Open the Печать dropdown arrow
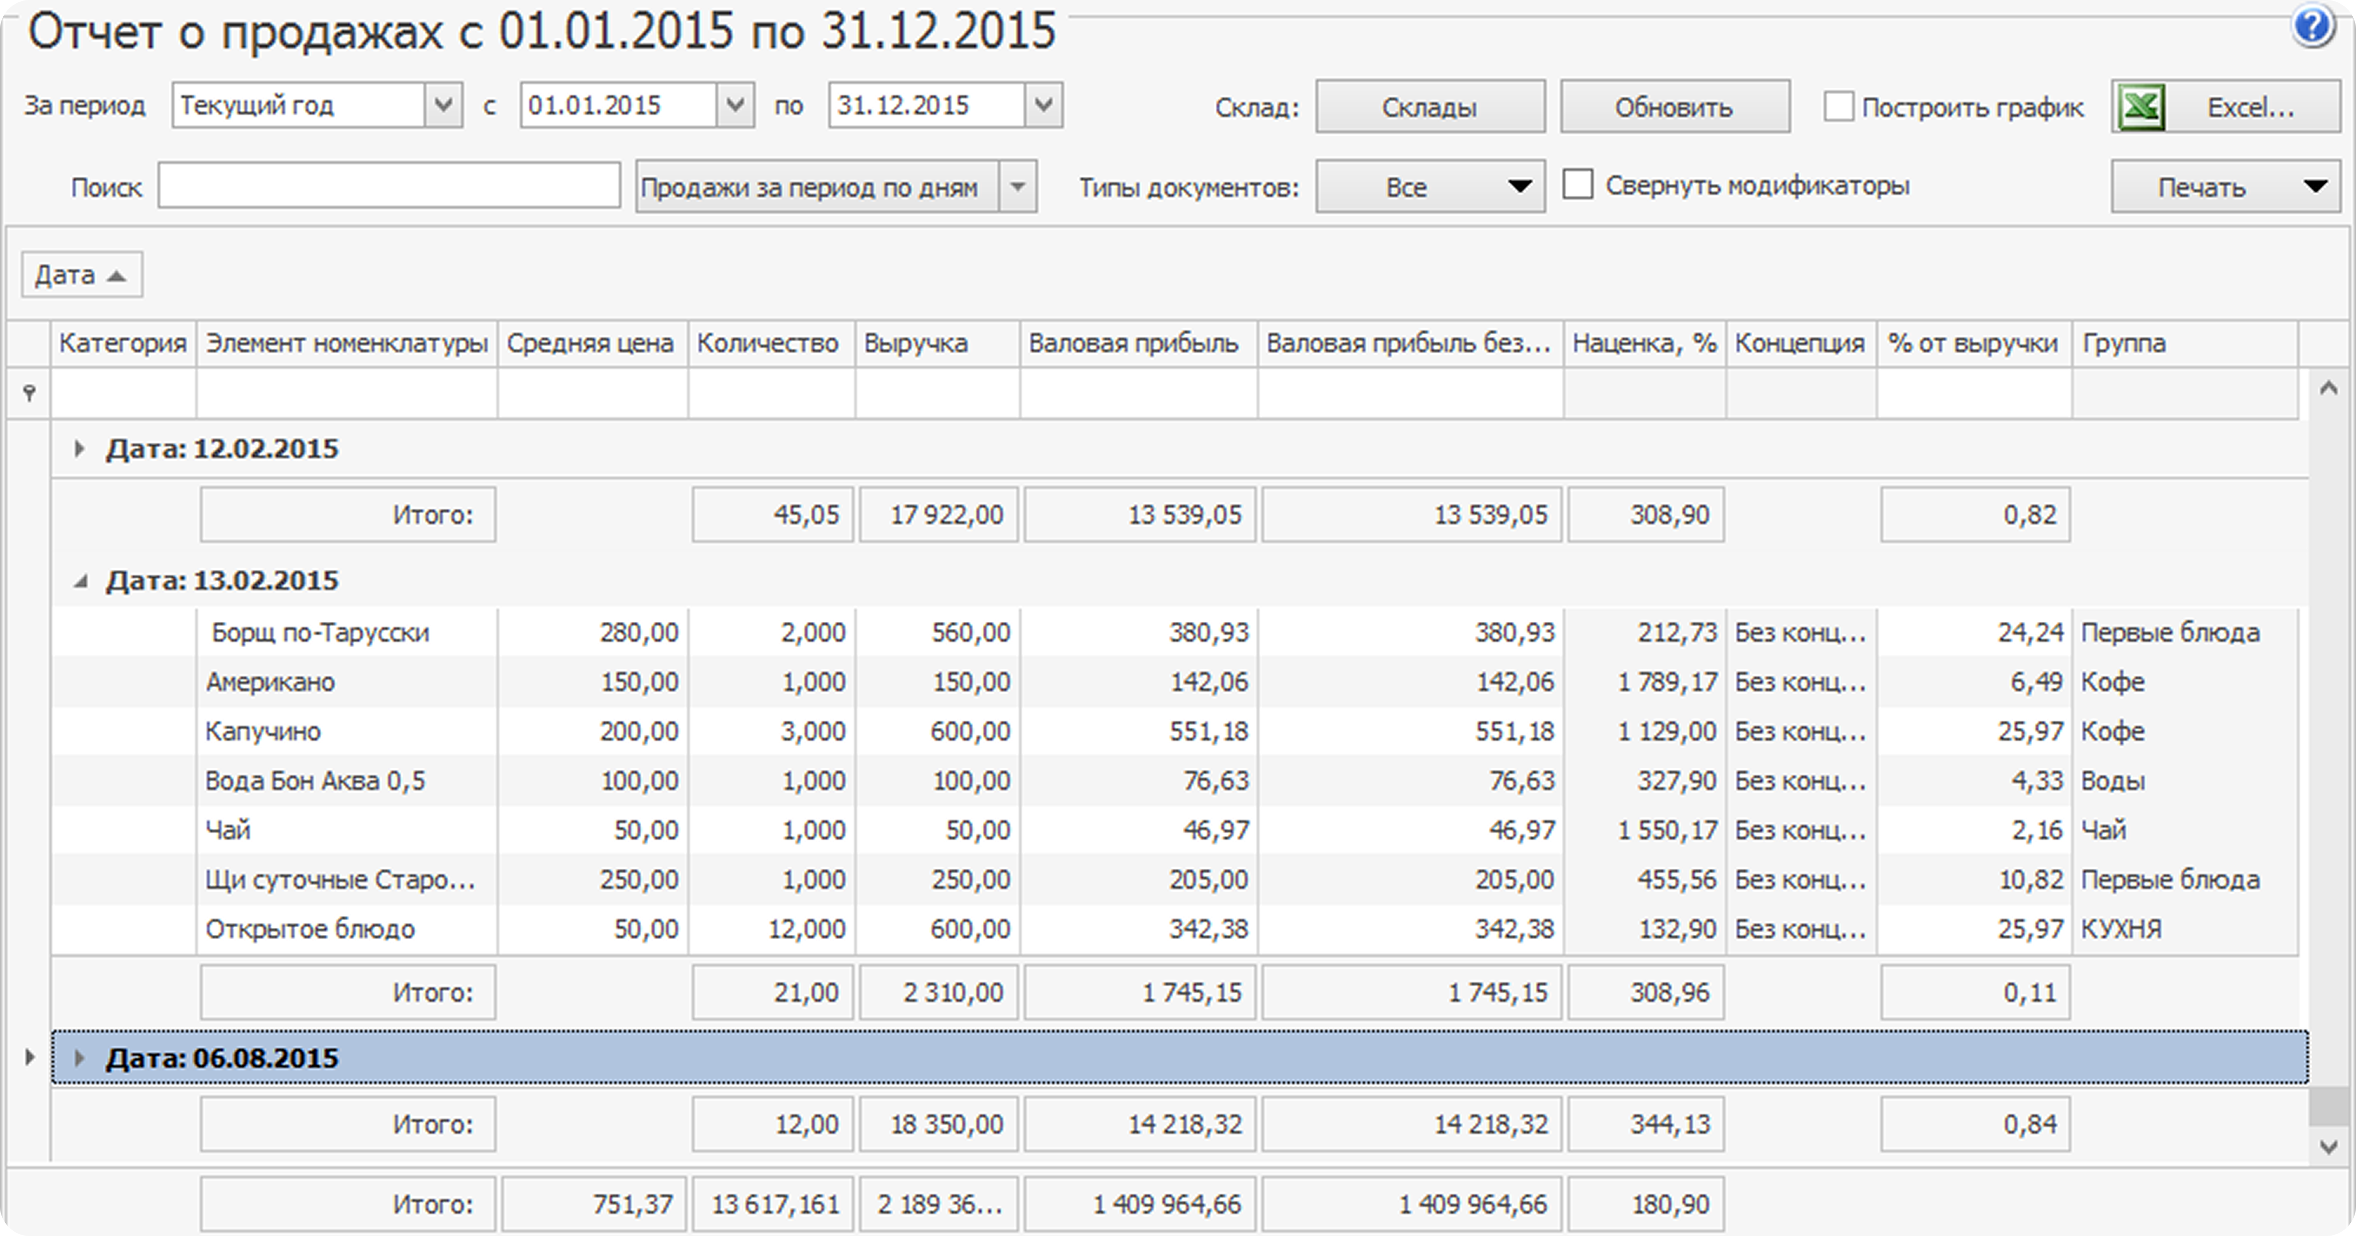 click(x=2315, y=187)
